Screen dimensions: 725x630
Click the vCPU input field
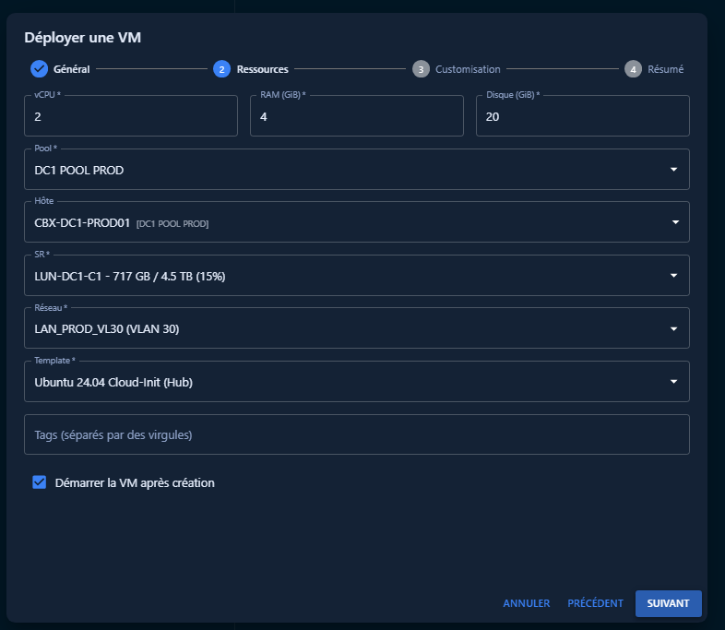point(130,117)
